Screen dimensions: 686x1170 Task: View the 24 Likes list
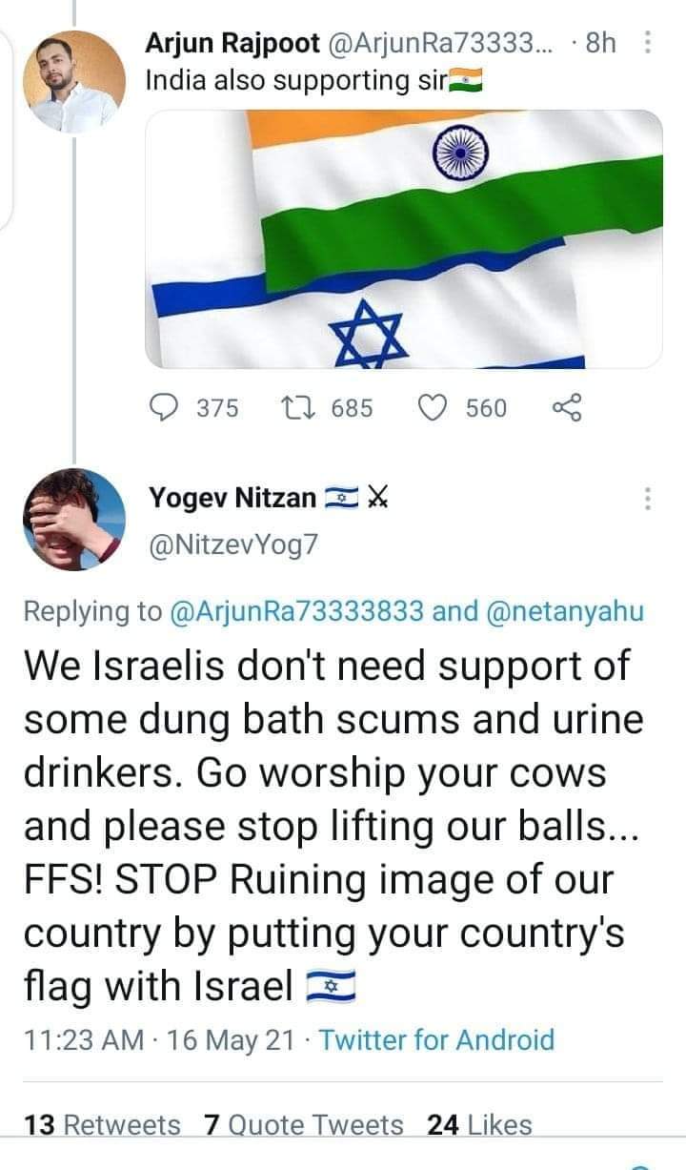479,1125
